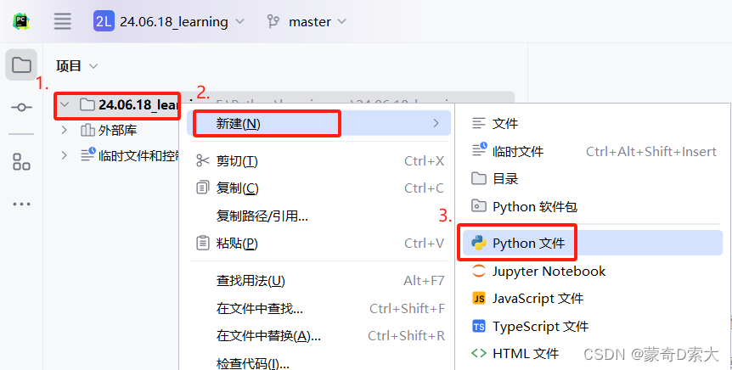Click the 临时文件和控制台 scratches icon
The image size is (732, 370).
(x=87, y=155)
